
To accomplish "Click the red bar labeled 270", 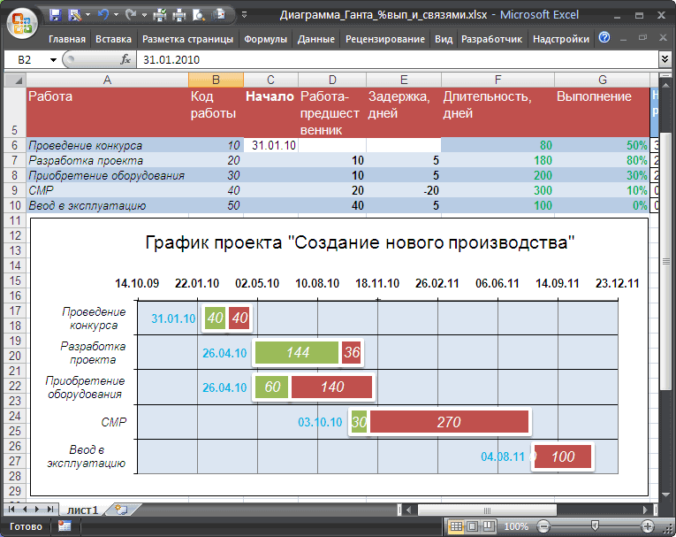I will [449, 422].
